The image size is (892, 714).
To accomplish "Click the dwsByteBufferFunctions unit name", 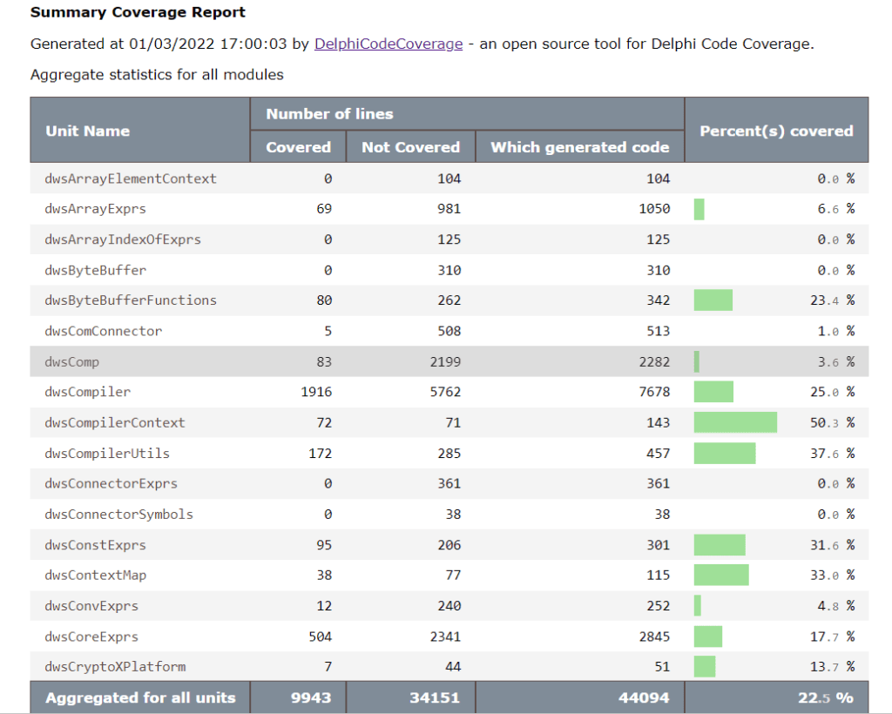I will point(131,300).
